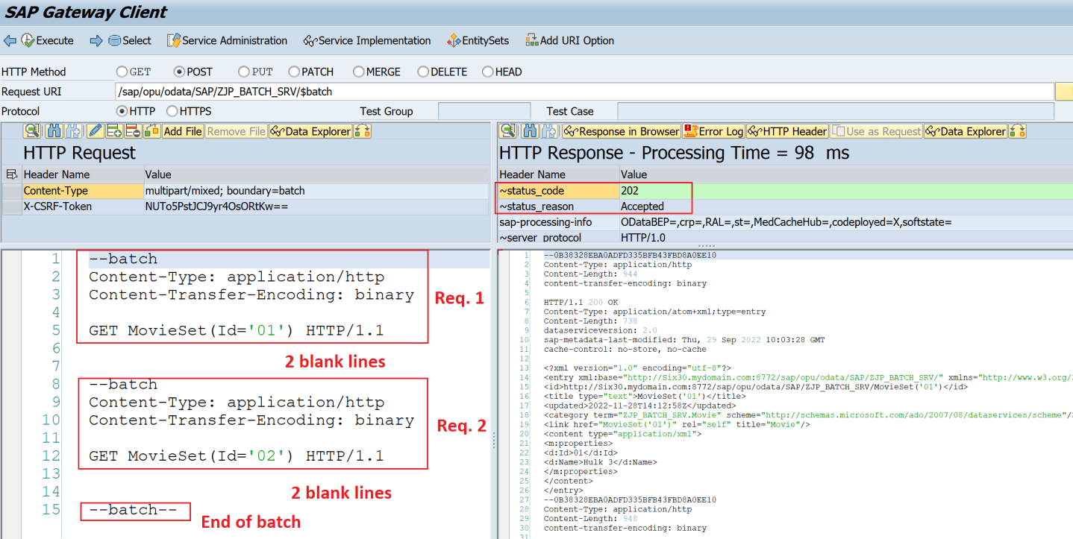Click the response pane details magnifier icon
Screen dimensions: 1073x539
coord(508,131)
